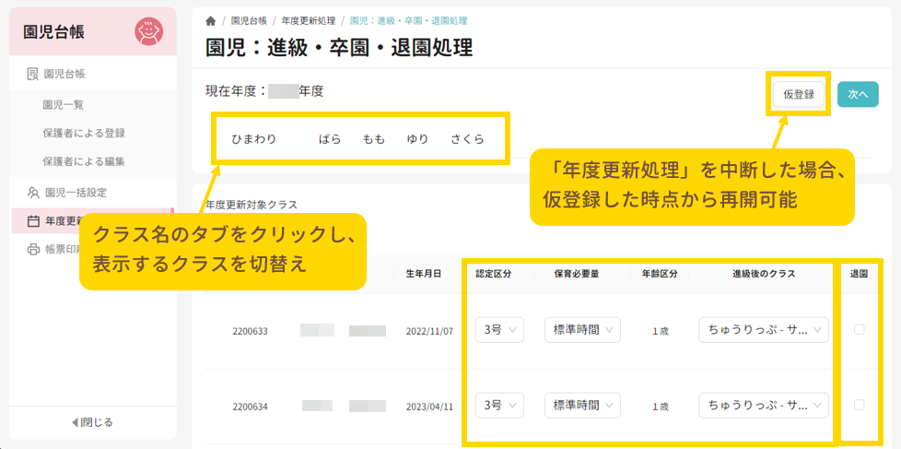Switch to the さくら class tab
Screen dimensions: 901x449
tap(467, 139)
